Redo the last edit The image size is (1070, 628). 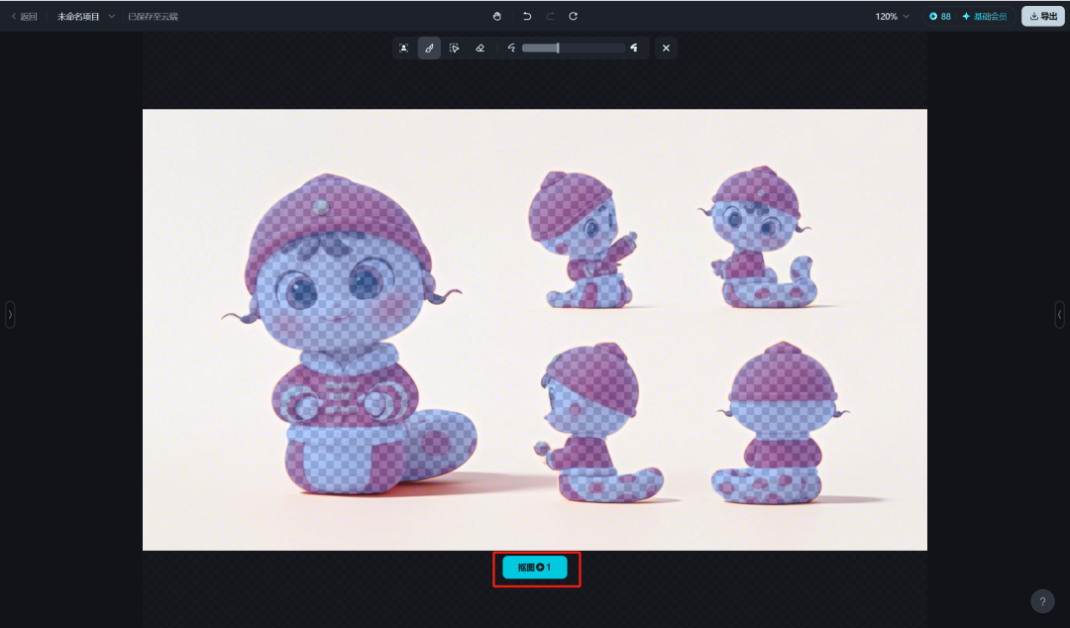[549, 16]
